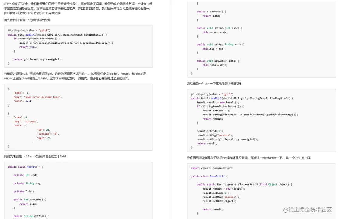Click the "return code;" line
Screen dimensions: 338x219
coord(28,204)
